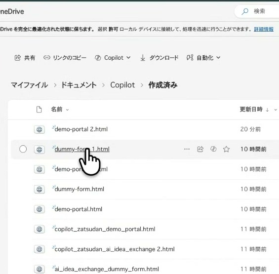Click the 20 分前 modified time cell
279x274 pixels.
[250, 129]
